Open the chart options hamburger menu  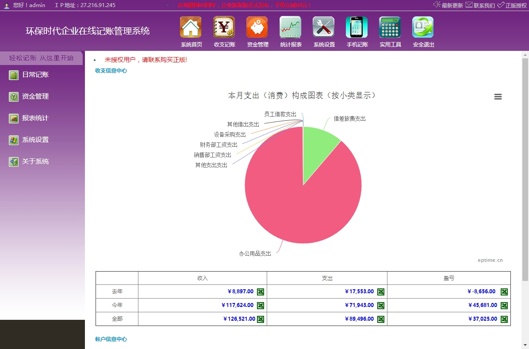pyautogui.click(x=498, y=96)
